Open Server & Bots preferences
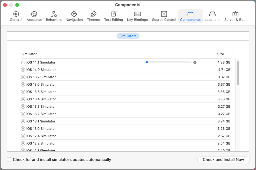The width and height of the screenshot is (256, 170). pos(235,16)
